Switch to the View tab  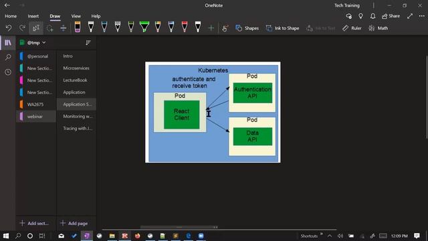pos(76,16)
